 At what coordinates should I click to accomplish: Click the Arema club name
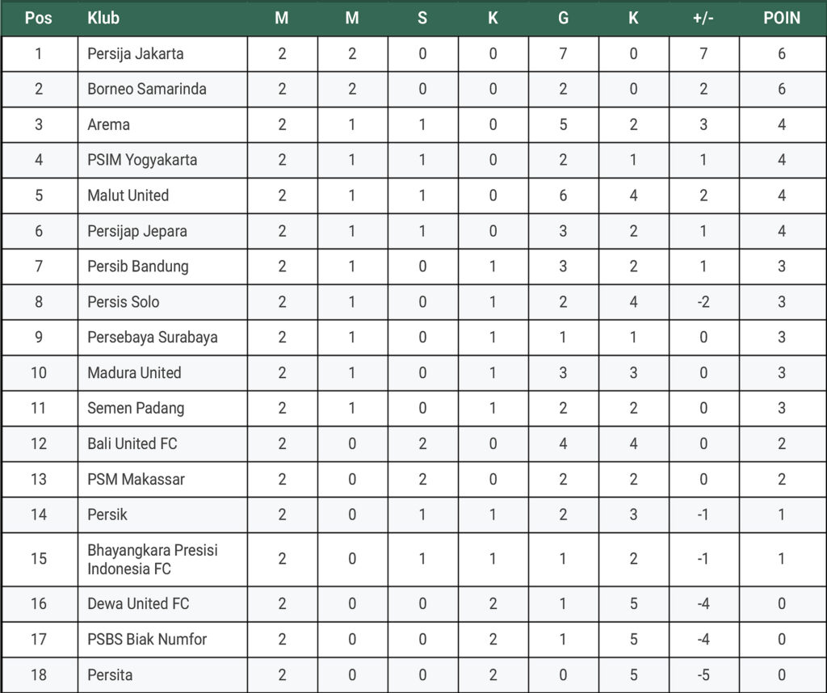109,124
